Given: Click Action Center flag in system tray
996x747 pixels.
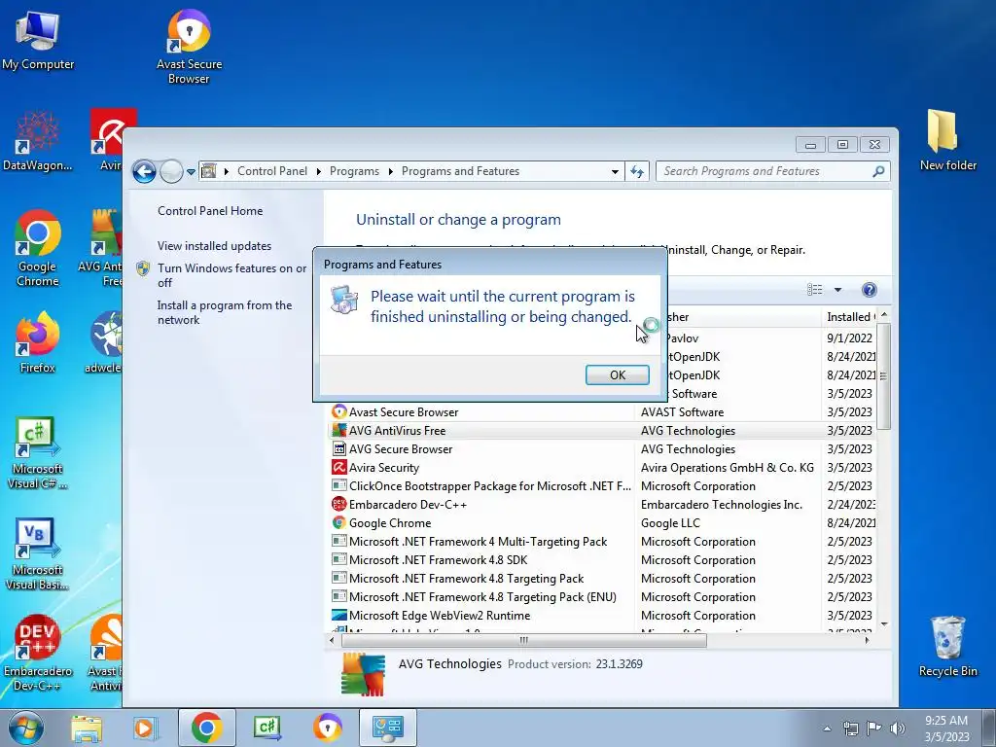Looking at the screenshot, I should [874, 729].
